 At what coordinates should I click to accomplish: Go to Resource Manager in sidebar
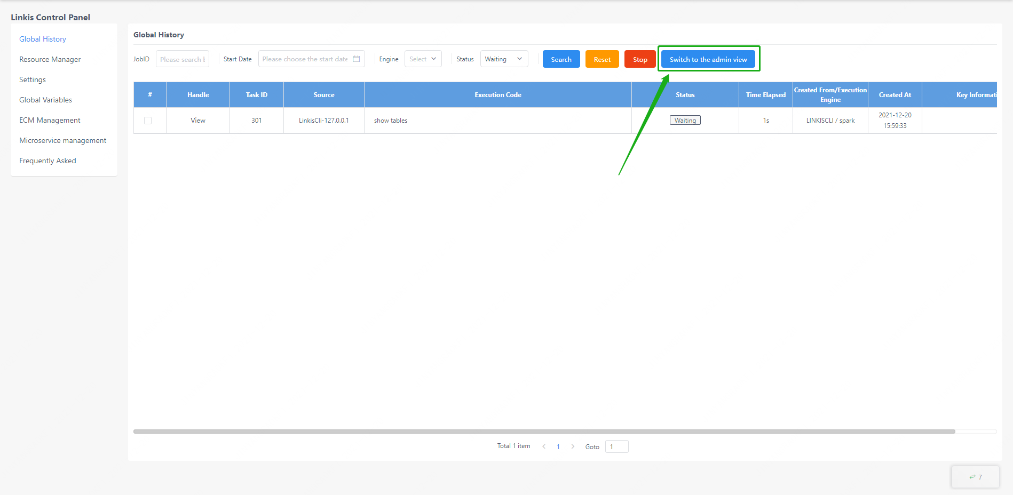pyautogui.click(x=50, y=59)
